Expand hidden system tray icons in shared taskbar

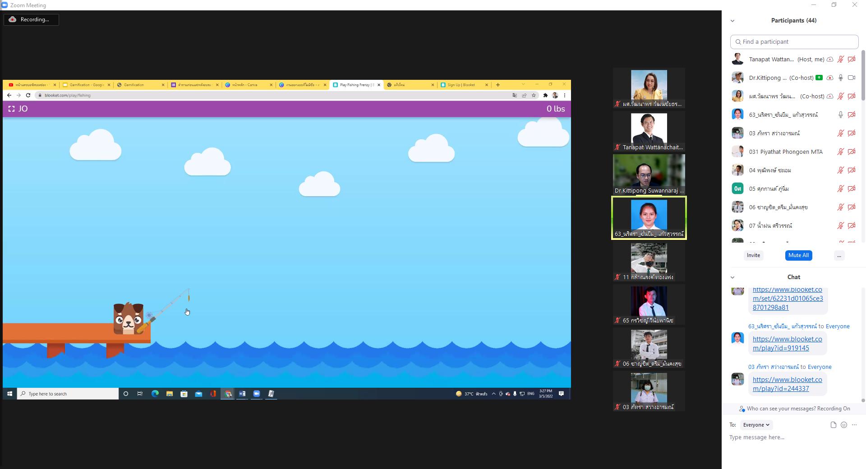493,394
